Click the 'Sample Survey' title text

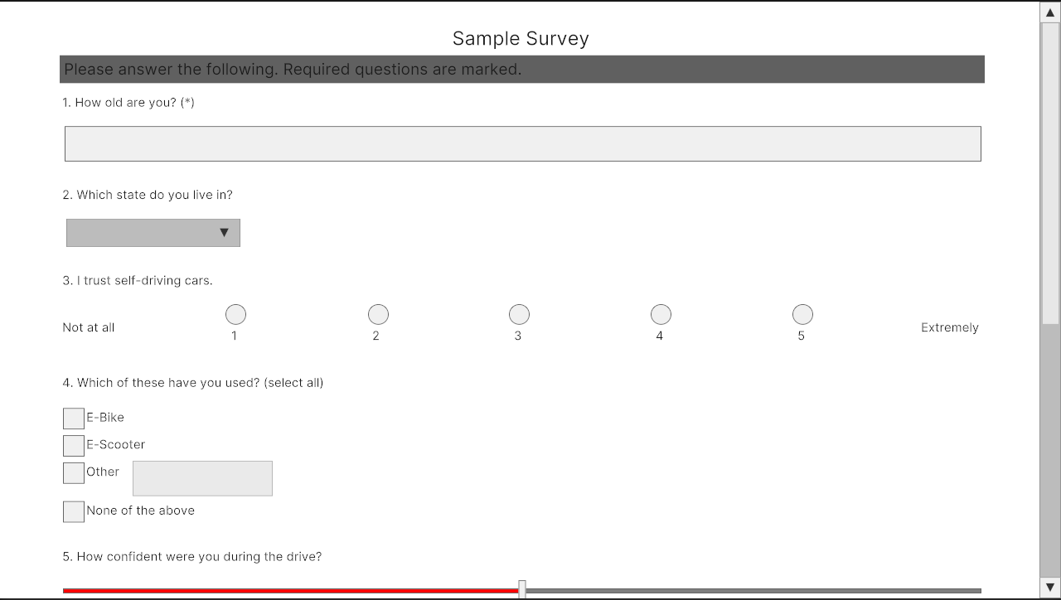pos(521,39)
